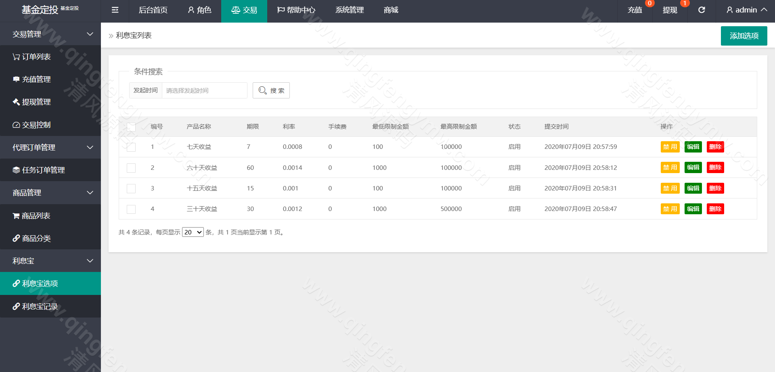Viewport: 775px width, 372px height.
Task: Open 订单列表 with the cart icon
Action: point(31,57)
